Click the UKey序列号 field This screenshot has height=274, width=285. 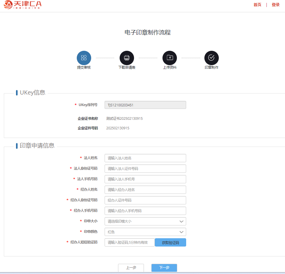(145, 105)
